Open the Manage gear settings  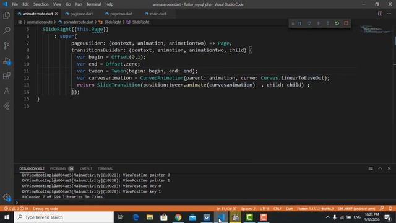click(7, 197)
